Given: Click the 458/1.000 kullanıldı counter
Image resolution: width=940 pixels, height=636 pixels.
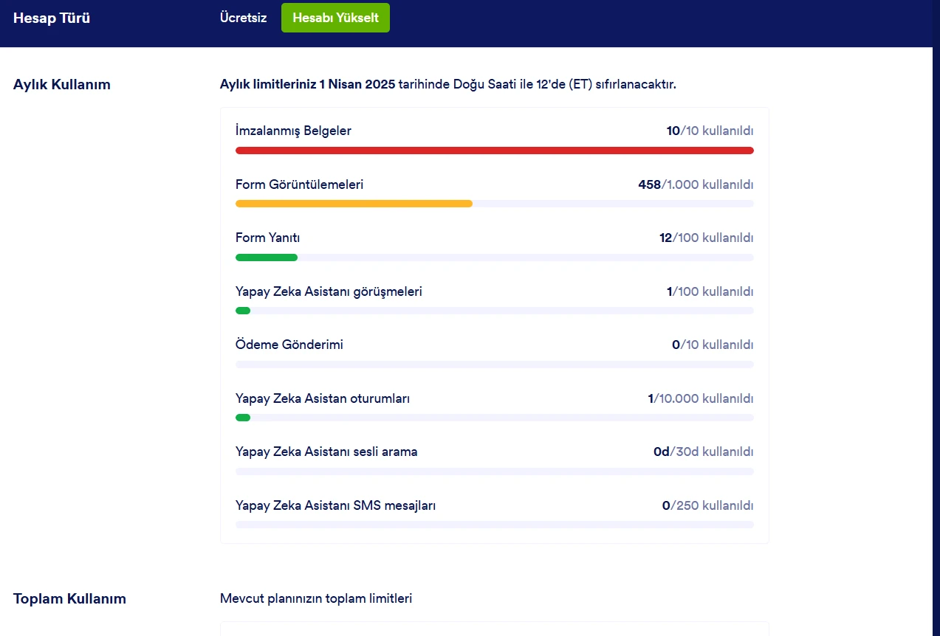Looking at the screenshot, I should click(695, 184).
